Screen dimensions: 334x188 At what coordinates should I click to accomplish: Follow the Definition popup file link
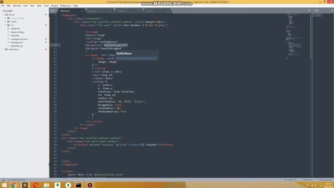[x=137, y=58]
